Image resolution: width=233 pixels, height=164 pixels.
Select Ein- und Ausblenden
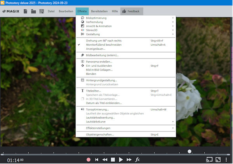[x=126, y=66]
